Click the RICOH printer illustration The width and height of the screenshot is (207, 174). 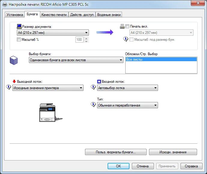(51, 112)
